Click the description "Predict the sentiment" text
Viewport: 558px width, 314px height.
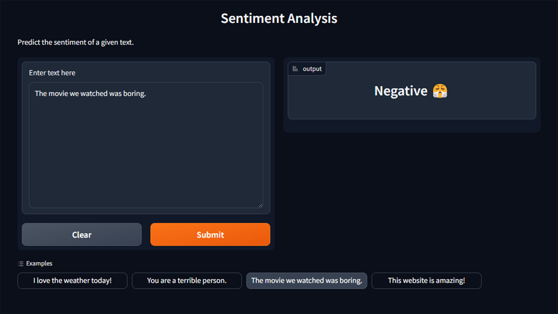click(76, 42)
